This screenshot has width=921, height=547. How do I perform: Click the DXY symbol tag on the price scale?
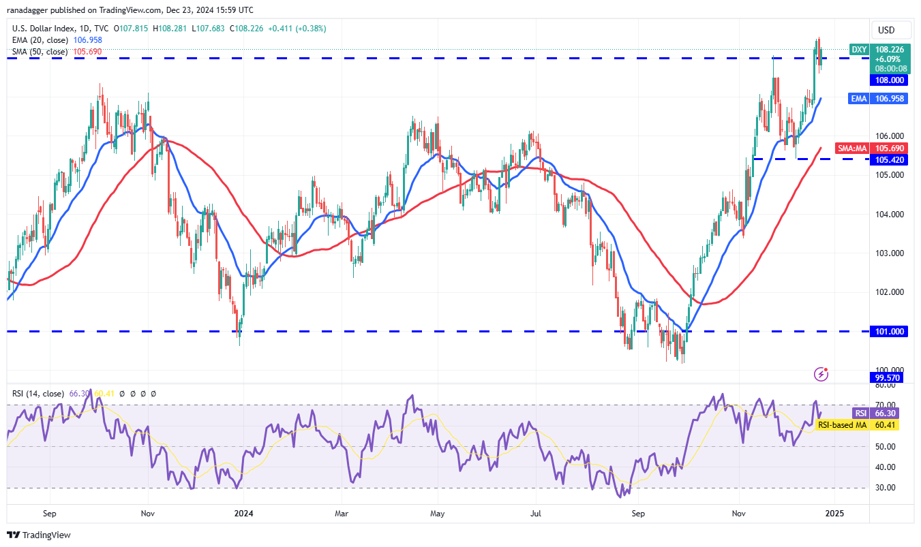(x=859, y=49)
